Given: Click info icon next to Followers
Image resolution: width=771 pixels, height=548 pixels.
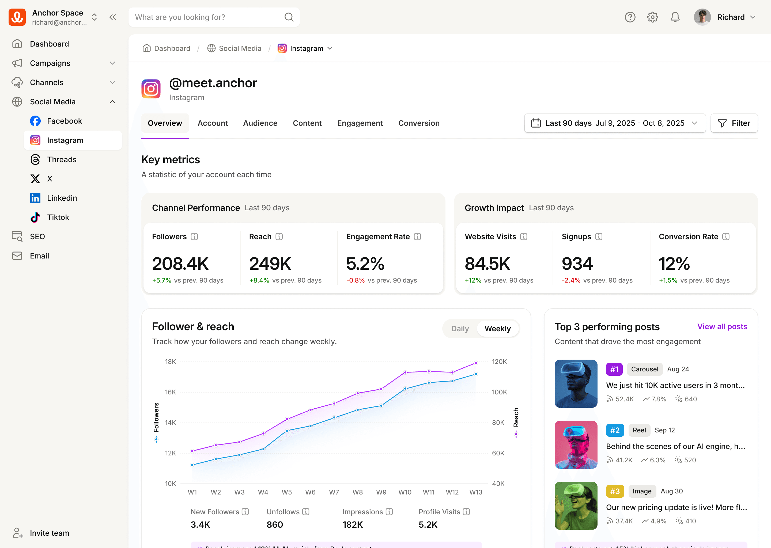Looking at the screenshot, I should click(194, 237).
